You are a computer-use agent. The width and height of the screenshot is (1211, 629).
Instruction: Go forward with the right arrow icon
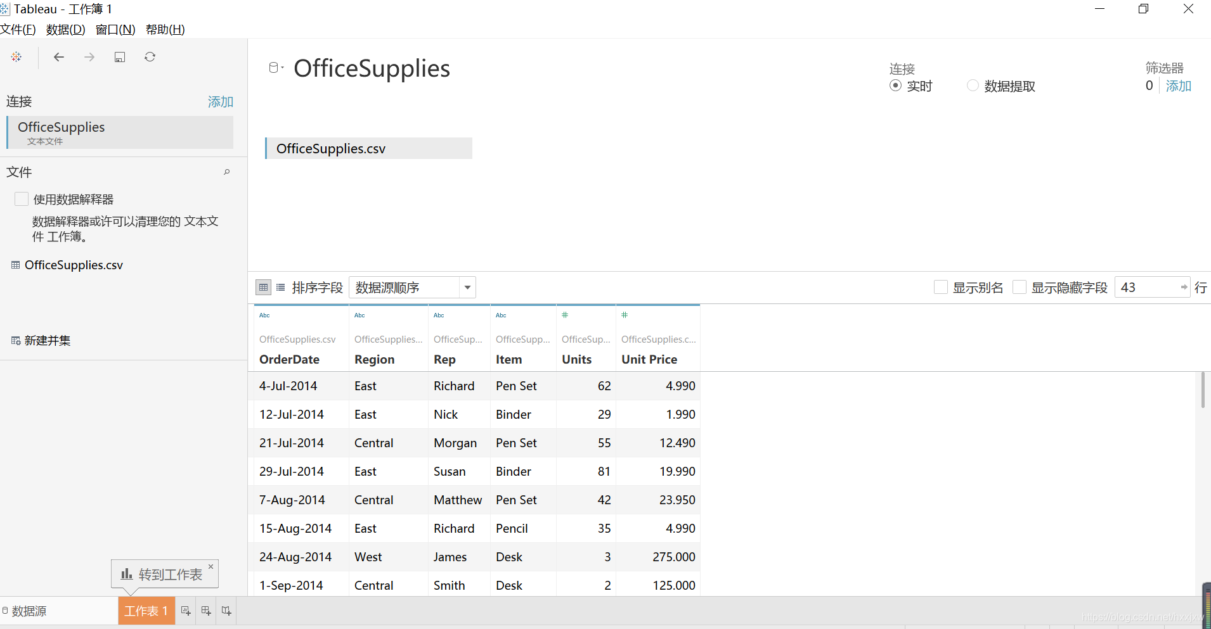click(89, 57)
